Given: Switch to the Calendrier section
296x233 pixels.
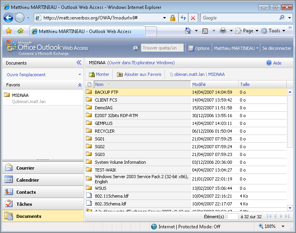Looking at the screenshot, I should pyautogui.click(x=27, y=180).
